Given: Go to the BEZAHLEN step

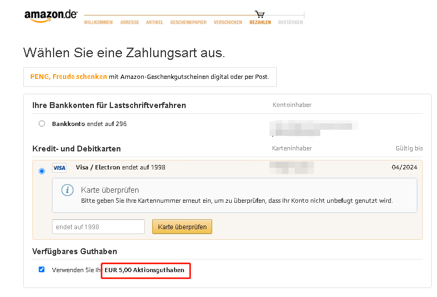Looking at the screenshot, I should click(x=260, y=22).
